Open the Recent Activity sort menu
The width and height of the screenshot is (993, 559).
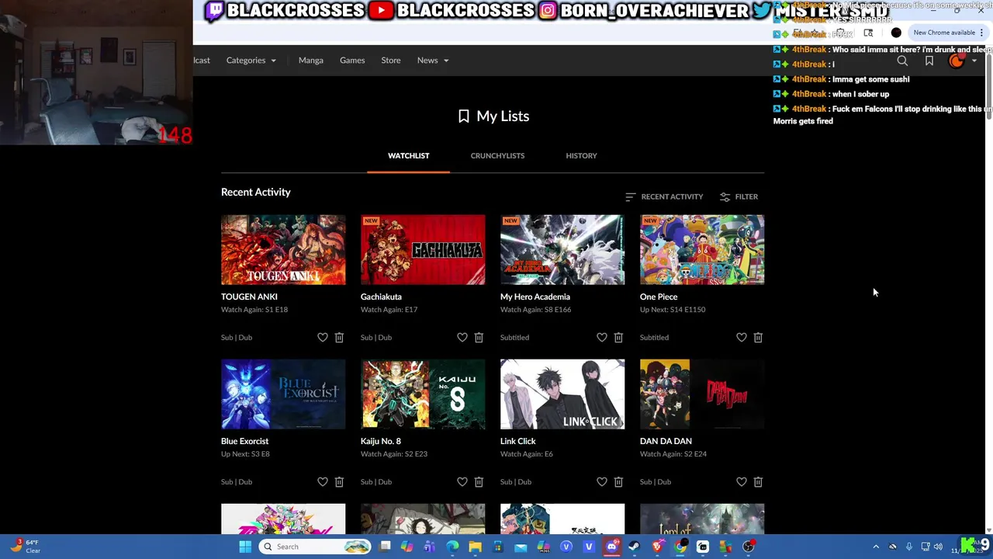click(x=664, y=197)
